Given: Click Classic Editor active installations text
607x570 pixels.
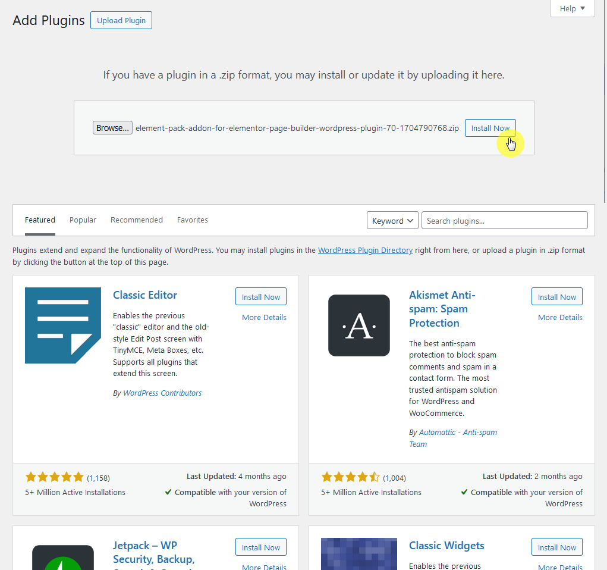Looking at the screenshot, I should (75, 492).
